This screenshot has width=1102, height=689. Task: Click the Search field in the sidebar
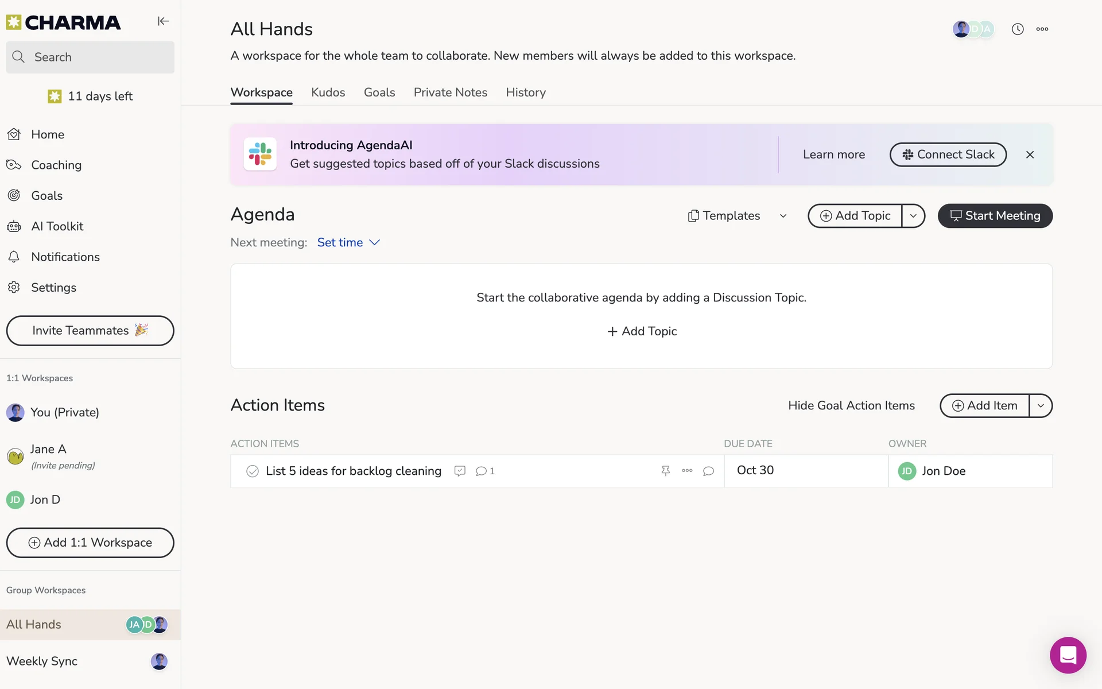click(90, 57)
